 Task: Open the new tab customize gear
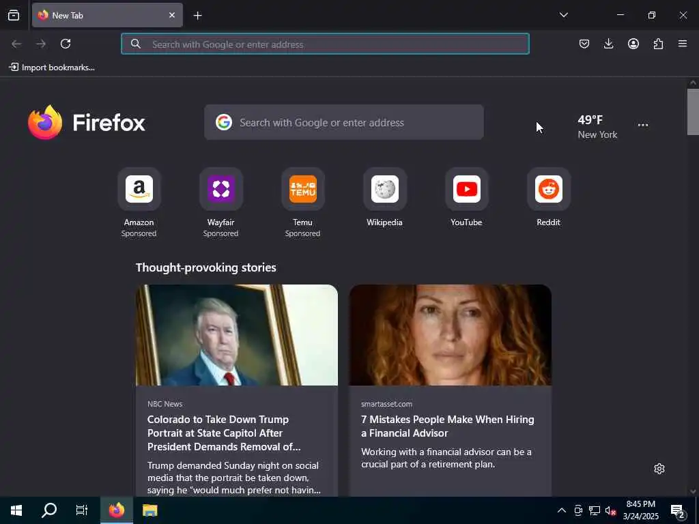point(659,469)
